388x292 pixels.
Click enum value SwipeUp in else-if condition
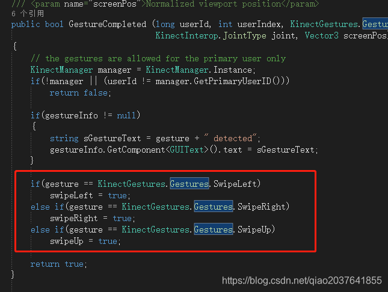[x=254, y=230]
